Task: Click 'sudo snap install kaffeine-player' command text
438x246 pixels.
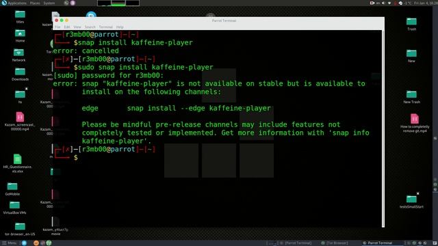Action: 146,67
